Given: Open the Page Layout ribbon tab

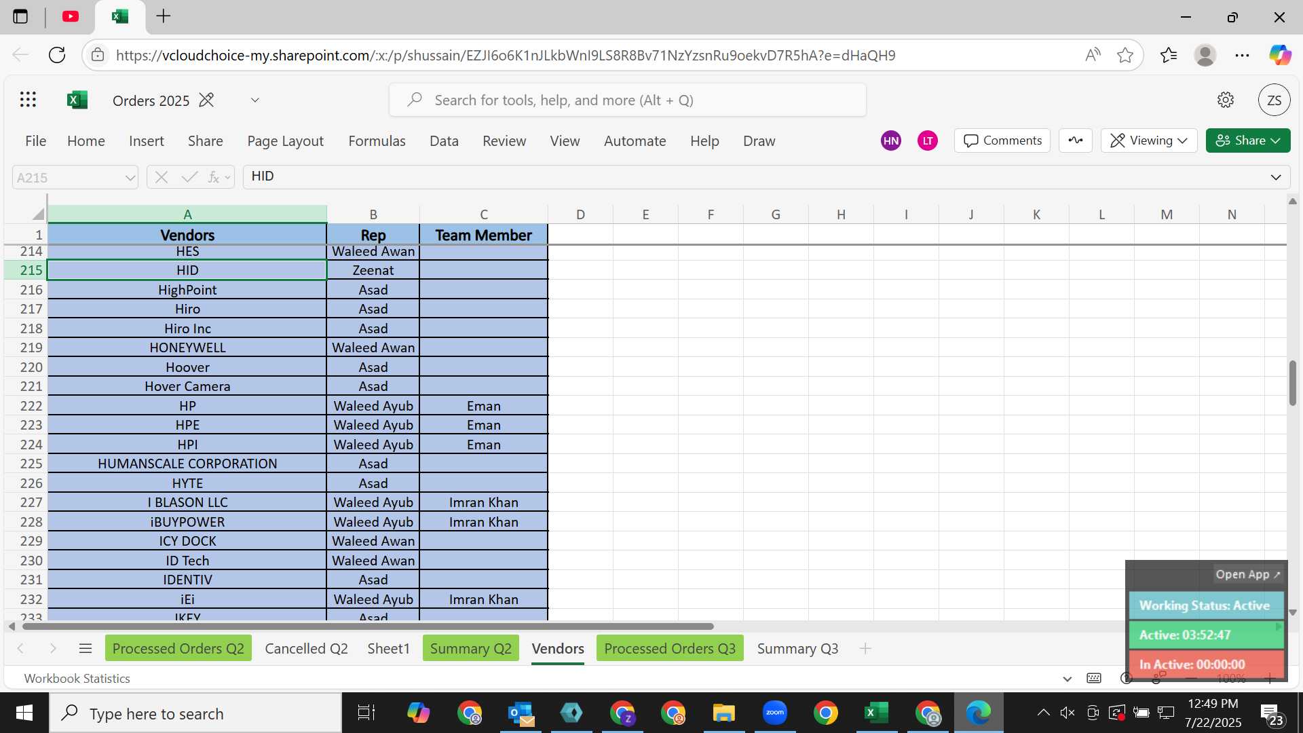Looking at the screenshot, I should coord(285,140).
